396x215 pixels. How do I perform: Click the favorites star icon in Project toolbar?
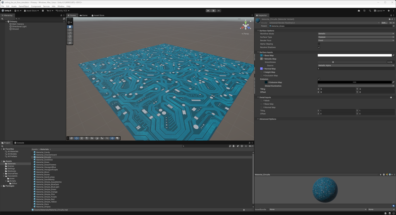[x=246, y=146]
